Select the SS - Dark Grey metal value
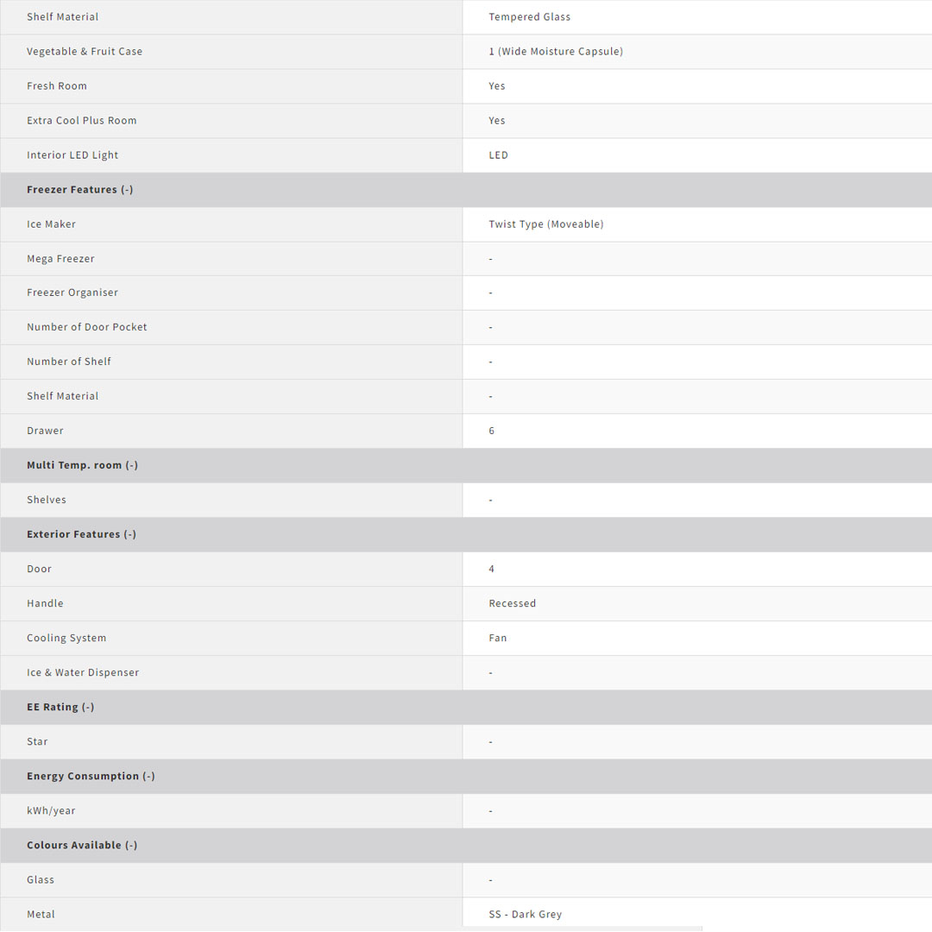 (x=525, y=915)
